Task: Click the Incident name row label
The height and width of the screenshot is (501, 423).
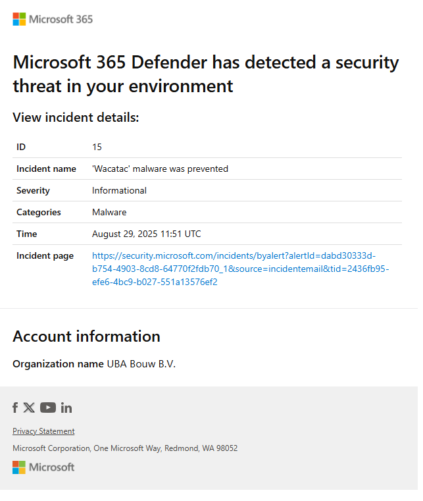Action: [x=46, y=169]
